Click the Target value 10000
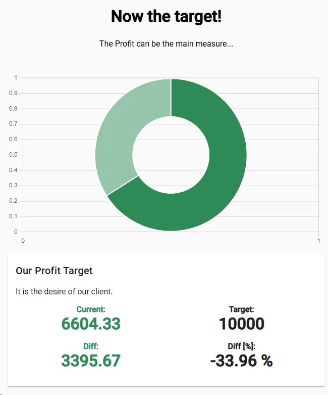328x395 pixels. [x=242, y=324]
